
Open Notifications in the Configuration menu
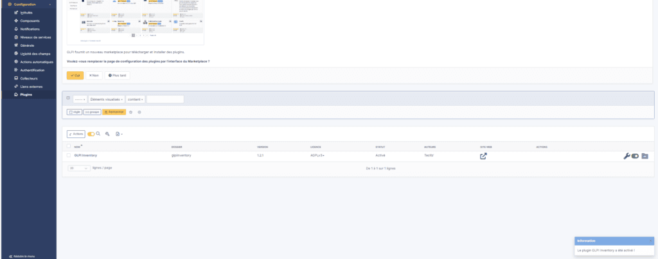(30, 29)
